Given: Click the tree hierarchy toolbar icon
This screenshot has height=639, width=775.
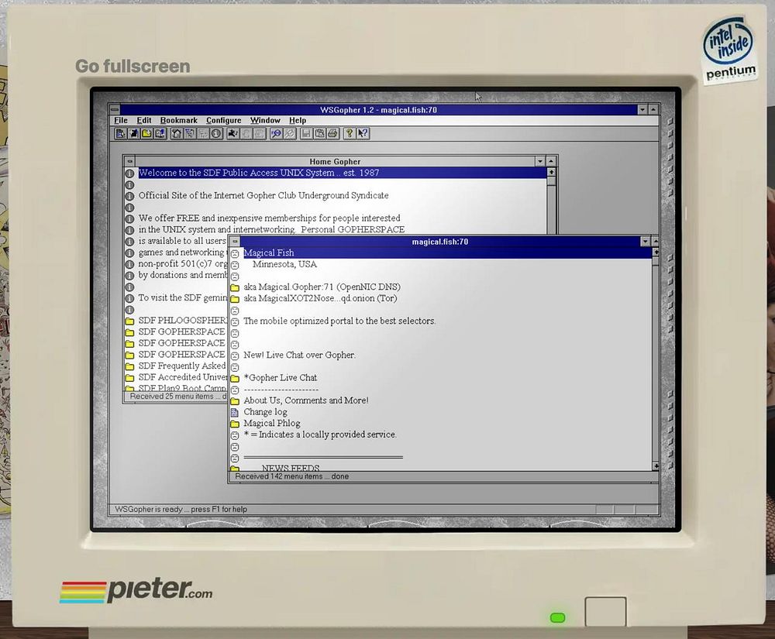Looking at the screenshot, I should pyautogui.click(x=190, y=133).
